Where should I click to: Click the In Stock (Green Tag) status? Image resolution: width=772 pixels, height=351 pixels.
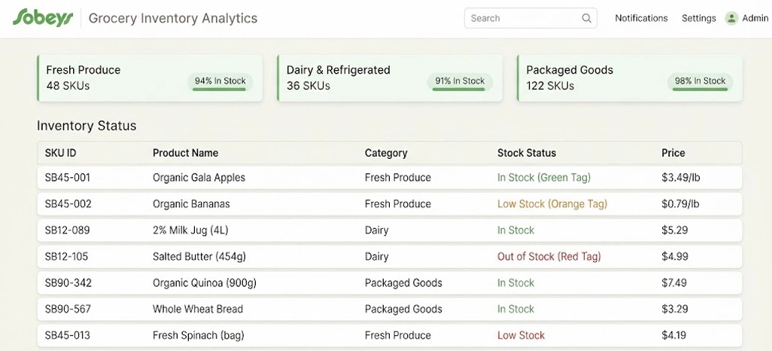[x=544, y=178]
